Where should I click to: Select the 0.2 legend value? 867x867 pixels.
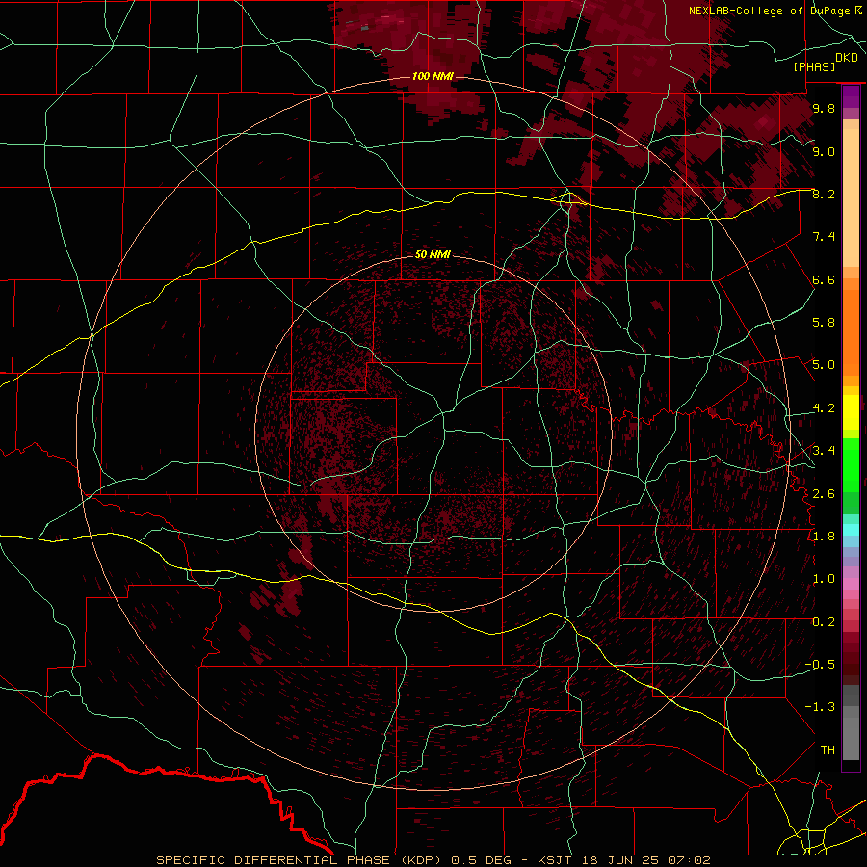coord(824,622)
